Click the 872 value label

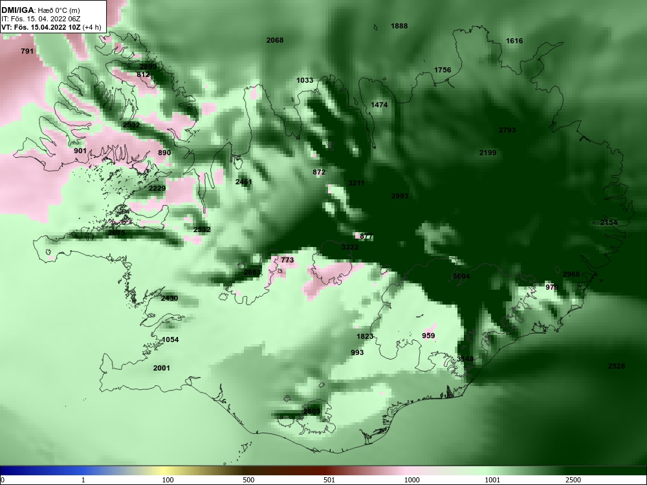(x=319, y=173)
